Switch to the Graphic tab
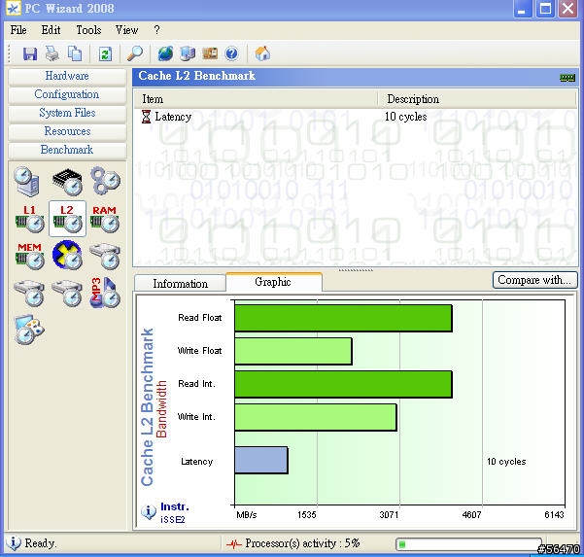The image size is (584, 557). (273, 282)
